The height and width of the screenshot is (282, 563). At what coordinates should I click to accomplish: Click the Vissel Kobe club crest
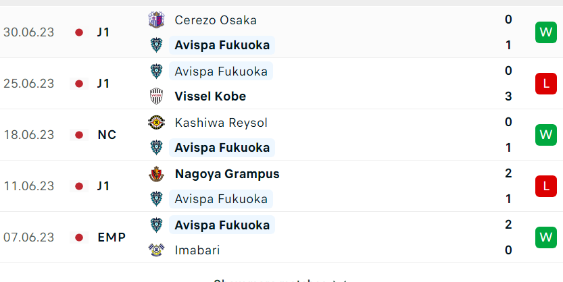point(157,96)
